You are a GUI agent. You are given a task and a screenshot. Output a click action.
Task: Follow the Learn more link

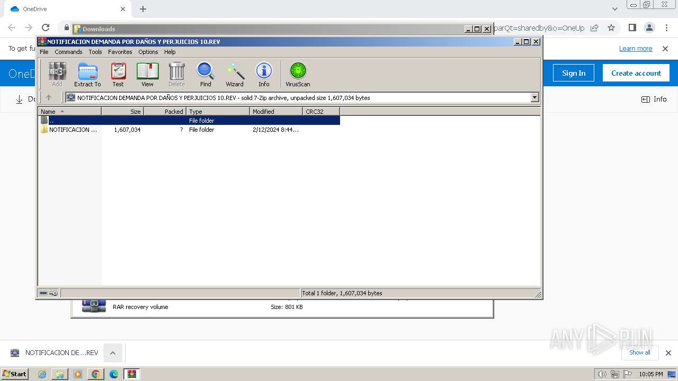[636, 49]
